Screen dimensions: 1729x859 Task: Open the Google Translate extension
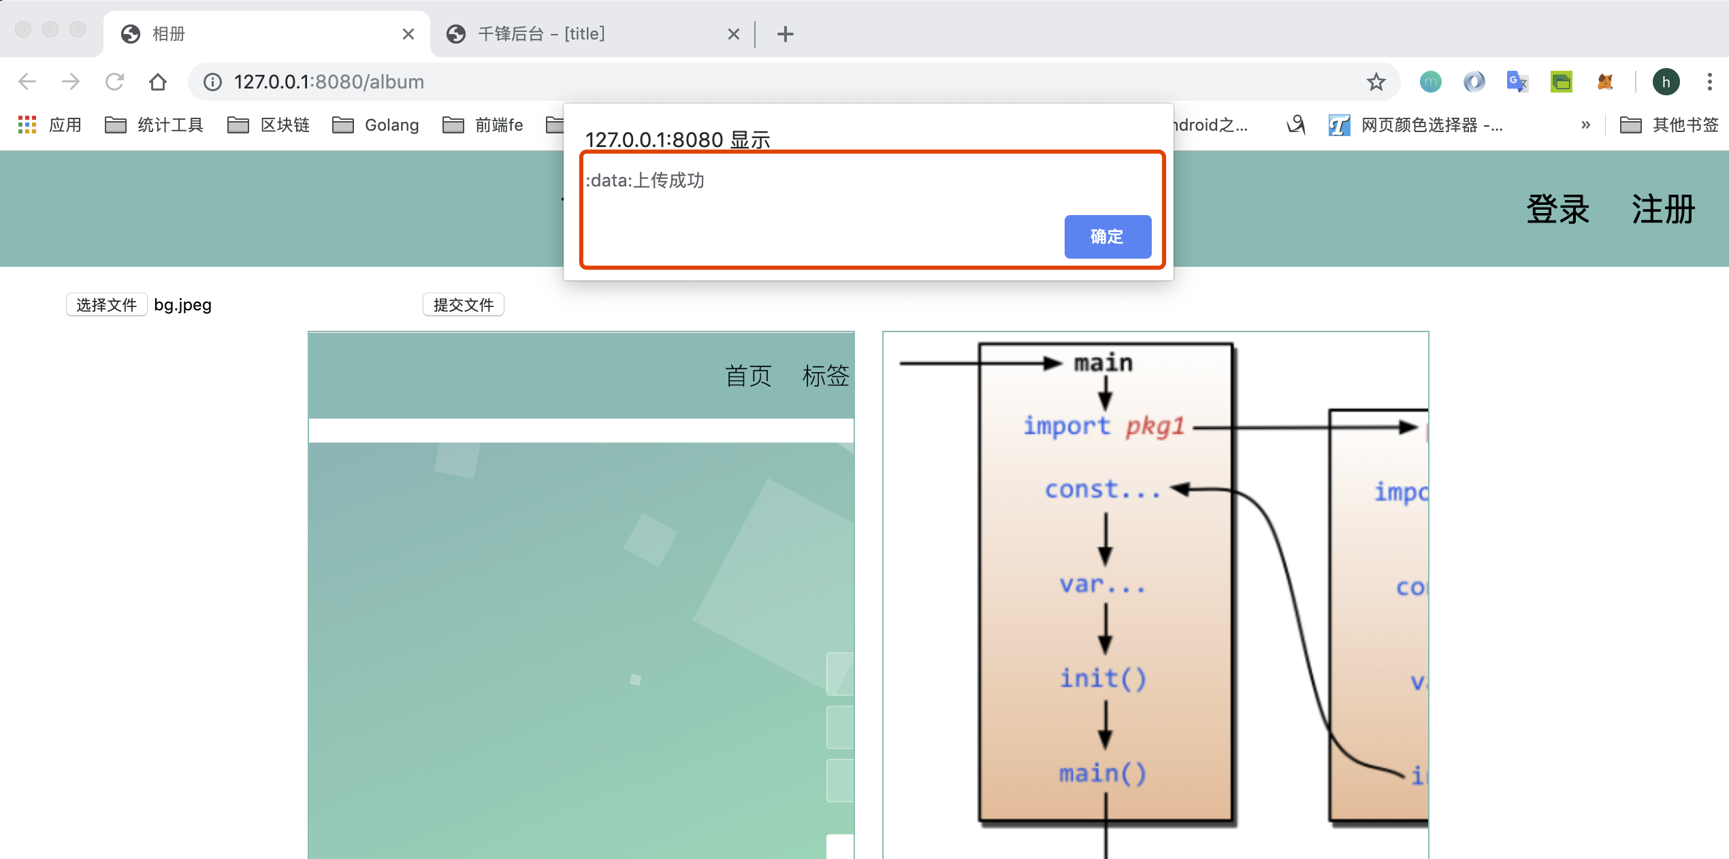(1517, 81)
